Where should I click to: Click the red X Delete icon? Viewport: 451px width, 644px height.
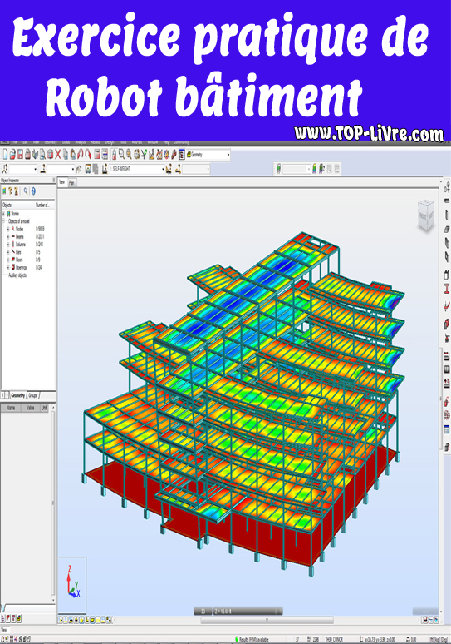coord(57,155)
